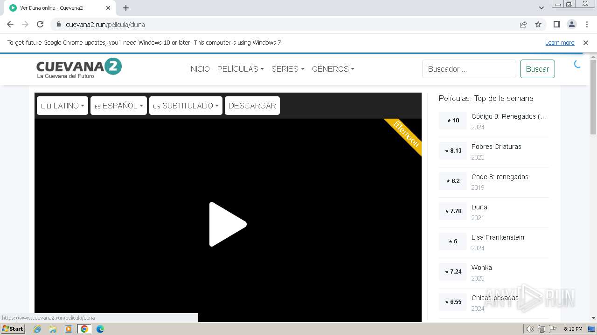View site info via lock icon

tap(59, 24)
